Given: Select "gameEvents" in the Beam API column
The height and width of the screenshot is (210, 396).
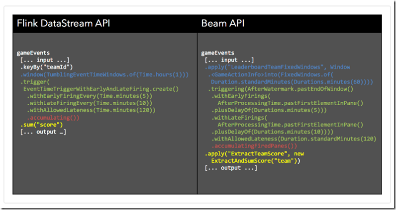Looking at the screenshot, I should [x=217, y=53].
